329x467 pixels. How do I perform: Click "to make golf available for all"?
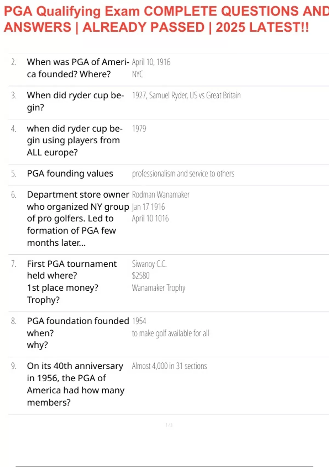(x=171, y=333)
